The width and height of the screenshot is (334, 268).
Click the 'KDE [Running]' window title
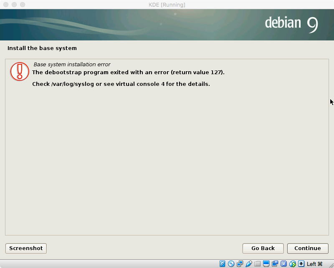click(x=167, y=5)
